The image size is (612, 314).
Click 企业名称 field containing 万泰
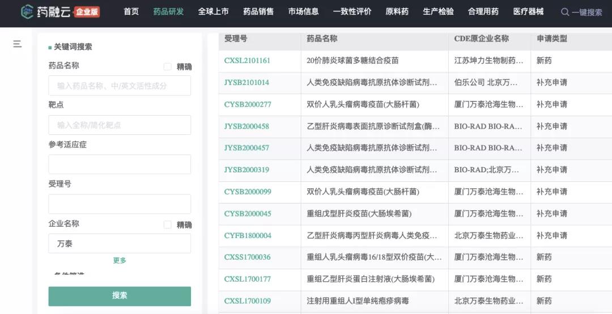coord(120,244)
